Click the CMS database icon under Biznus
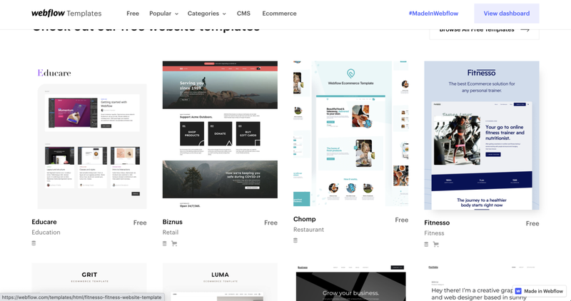 click(165, 243)
